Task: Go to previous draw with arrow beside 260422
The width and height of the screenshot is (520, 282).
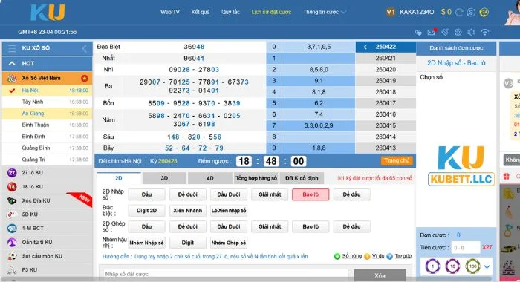Action: pos(365,47)
